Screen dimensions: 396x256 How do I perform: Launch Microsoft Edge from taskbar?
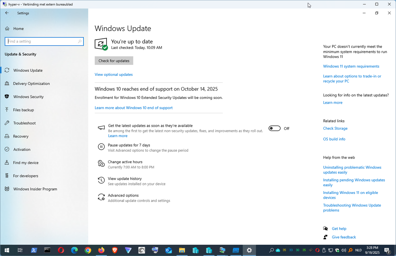click(x=74, y=250)
